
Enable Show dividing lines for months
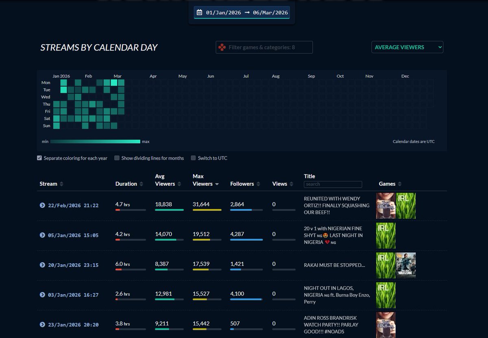[117, 158]
